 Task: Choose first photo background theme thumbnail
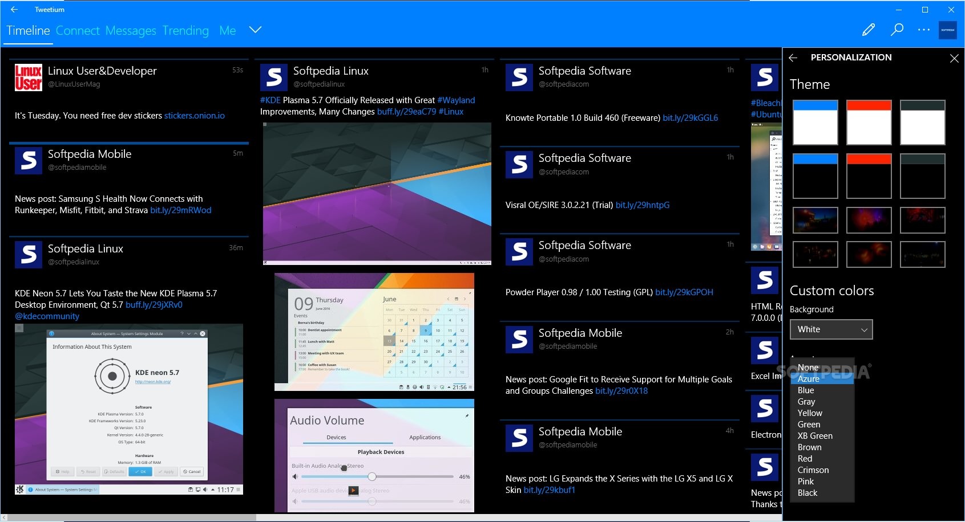pos(815,220)
